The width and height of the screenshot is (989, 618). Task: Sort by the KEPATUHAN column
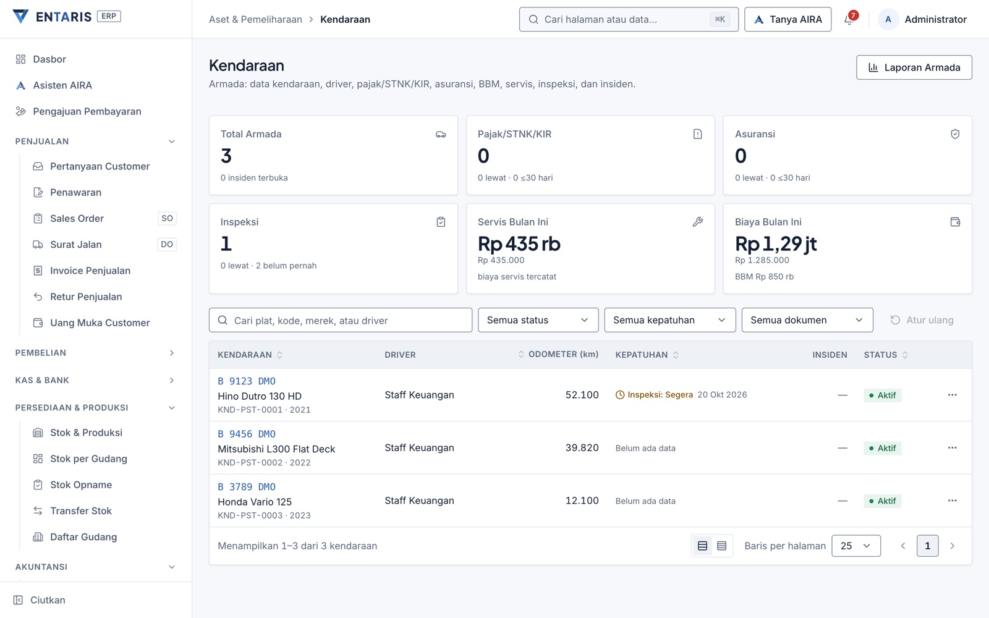coord(647,355)
